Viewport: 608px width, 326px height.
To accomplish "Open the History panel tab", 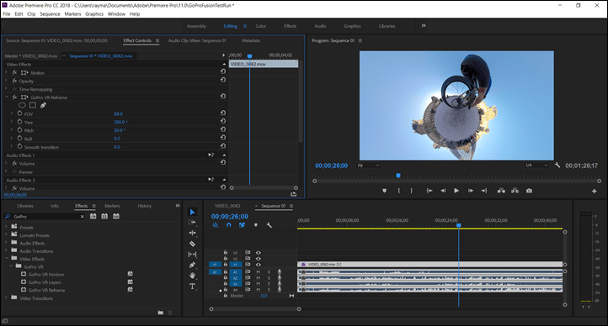I will click(145, 206).
